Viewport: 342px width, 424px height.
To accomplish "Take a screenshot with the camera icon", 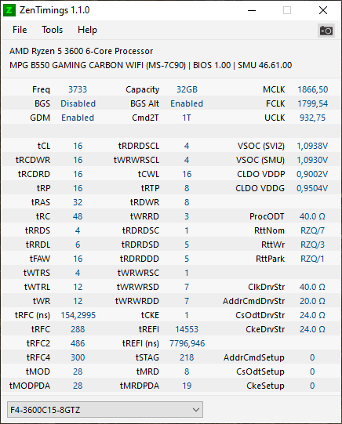I will tap(326, 31).
